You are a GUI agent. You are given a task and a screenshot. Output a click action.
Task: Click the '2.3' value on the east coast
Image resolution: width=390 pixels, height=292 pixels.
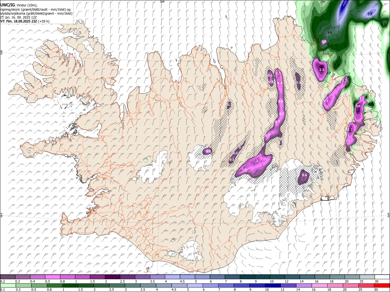coord(350,130)
